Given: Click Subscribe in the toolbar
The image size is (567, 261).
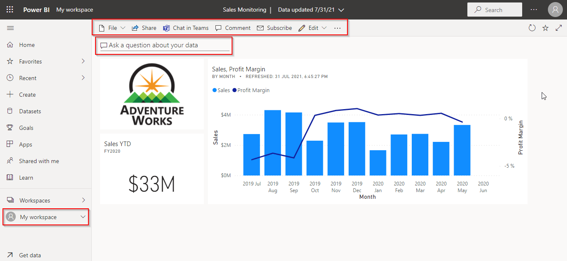Looking at the screenshot, I should tap(274, 28).
